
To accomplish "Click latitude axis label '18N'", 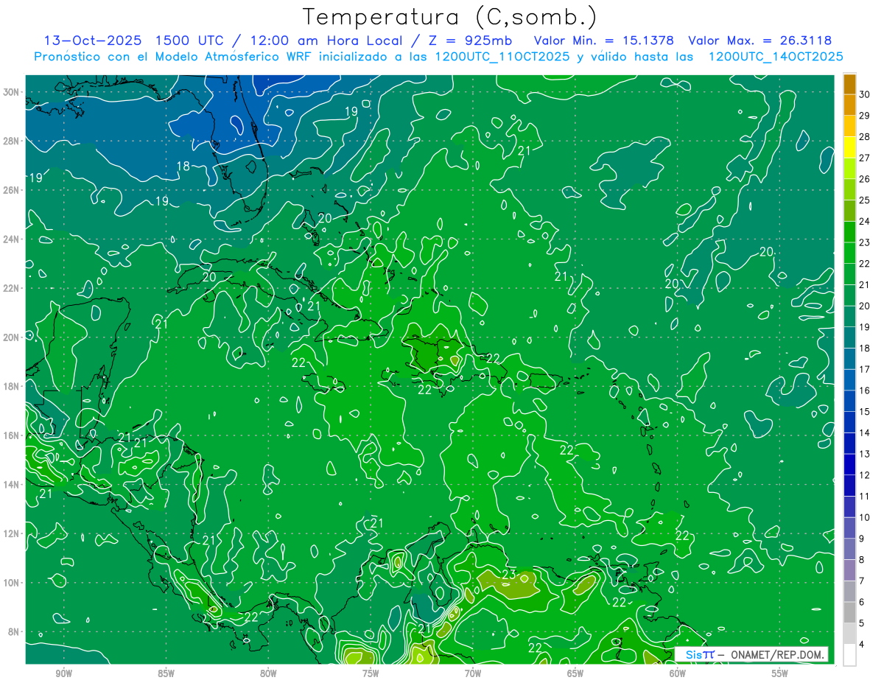I will 11,386.
